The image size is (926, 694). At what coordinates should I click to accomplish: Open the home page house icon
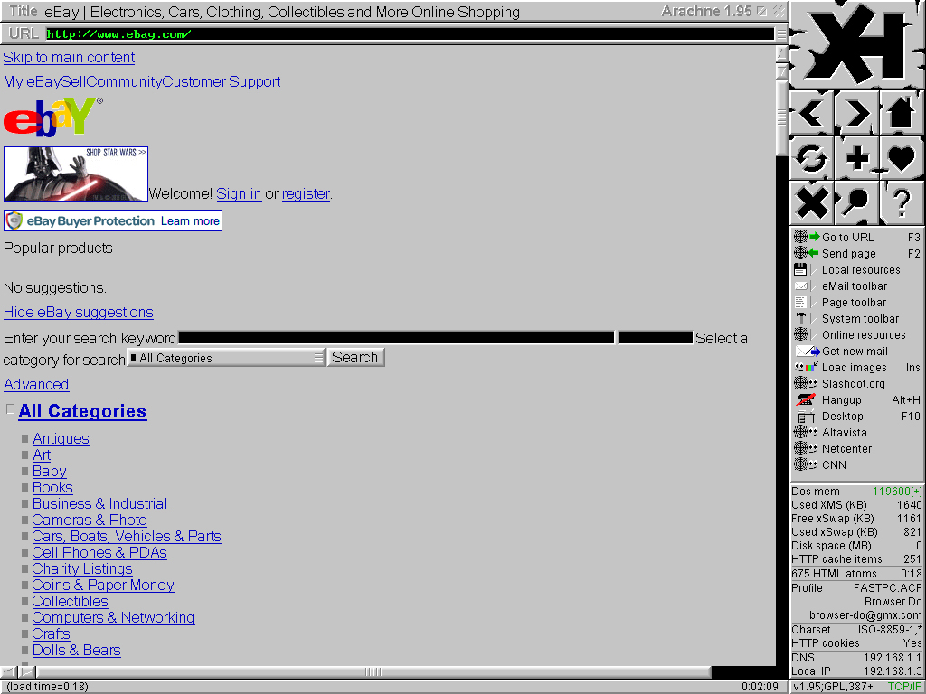pos(902,113)
